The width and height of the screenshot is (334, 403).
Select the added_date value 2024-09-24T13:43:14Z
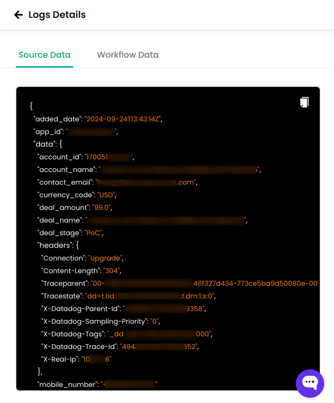coord(122,119)
